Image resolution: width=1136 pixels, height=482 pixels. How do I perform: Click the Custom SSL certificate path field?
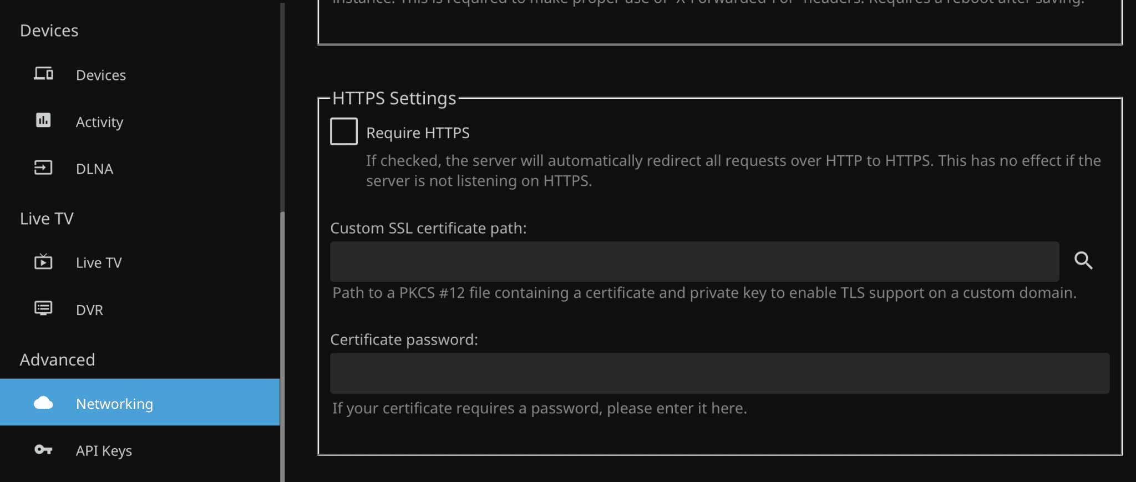[x=694, y=262]
